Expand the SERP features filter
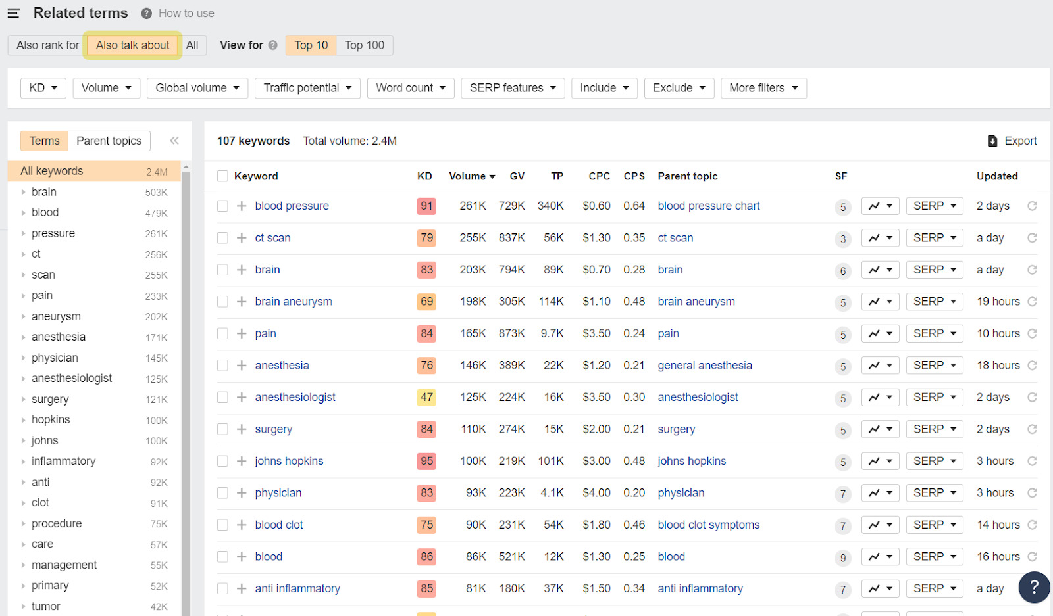This screenshot has height=616, width=1053. click(513, 88)
